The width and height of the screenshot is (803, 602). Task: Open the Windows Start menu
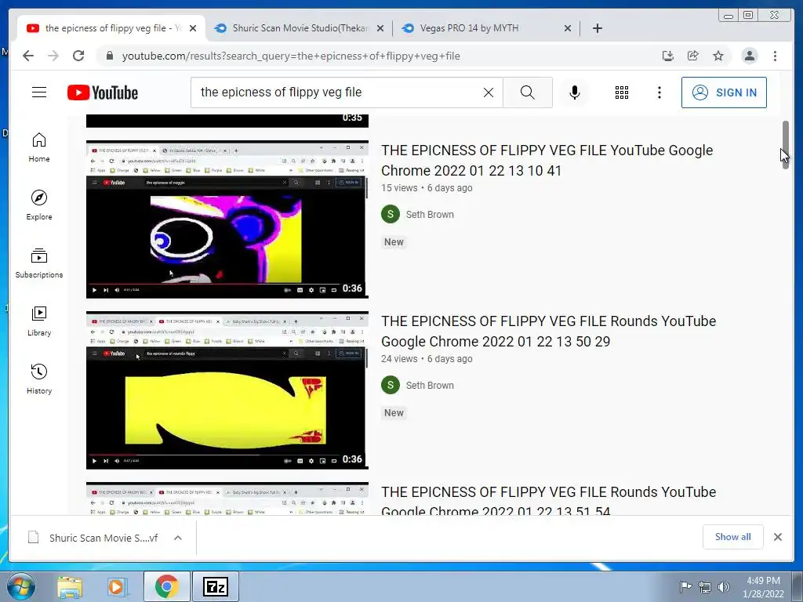20,586
